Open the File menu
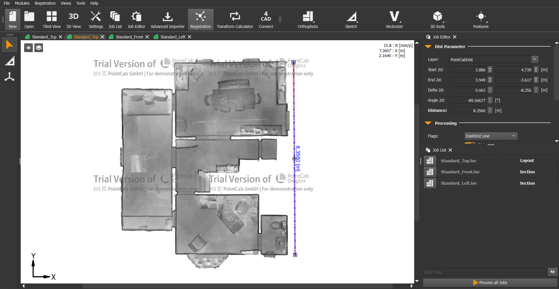 click(x=7, y=3)
